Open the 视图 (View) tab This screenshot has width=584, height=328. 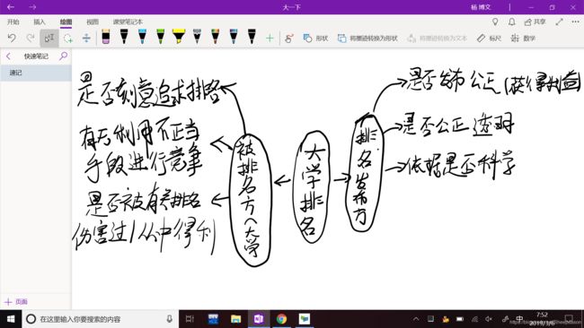(x=93, y=22)
